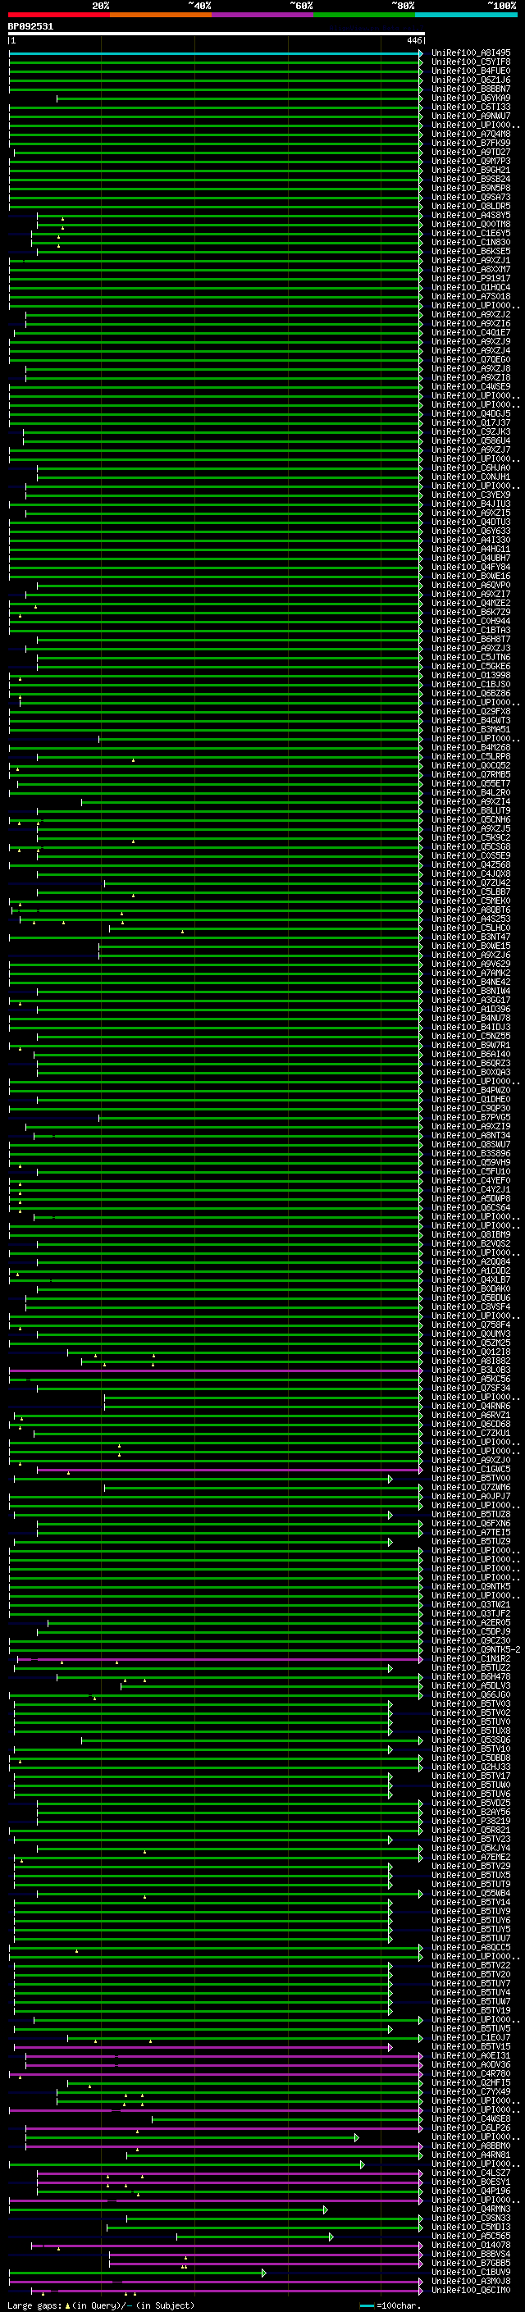Open hit UniRef100_A8I495
This screenshot has width=525, height=2312.
click(471, 53)
